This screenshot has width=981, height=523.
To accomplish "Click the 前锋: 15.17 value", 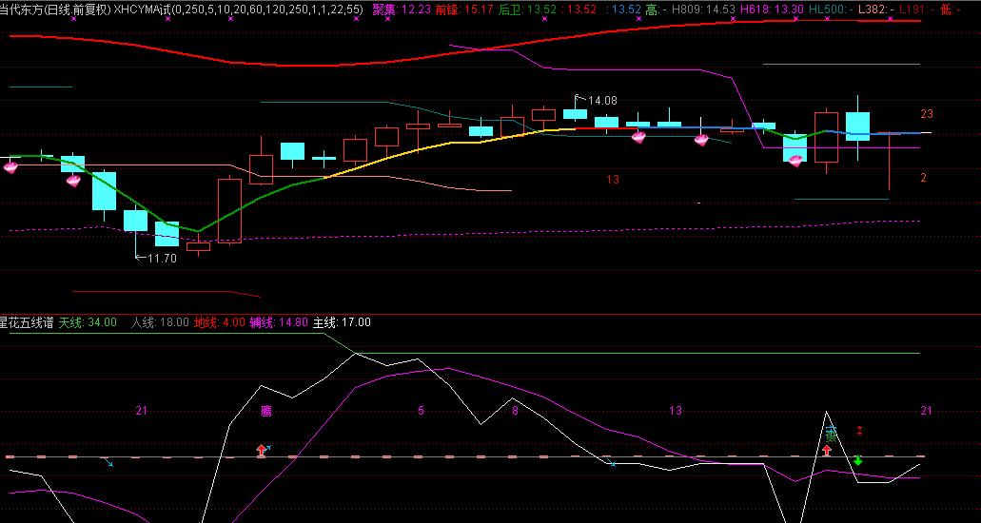I will point(464,9).
